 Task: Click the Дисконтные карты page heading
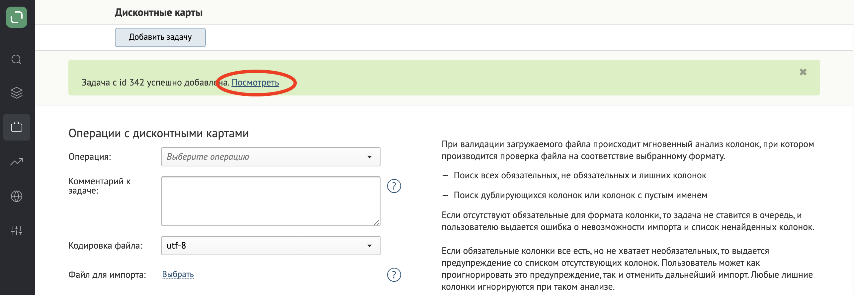click(x=159, y=13)
